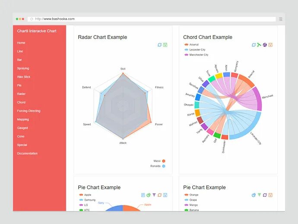This screenshot has height=224, width=298.
Task: Save the Chord chart as image
Action: (x=270, y=45)
